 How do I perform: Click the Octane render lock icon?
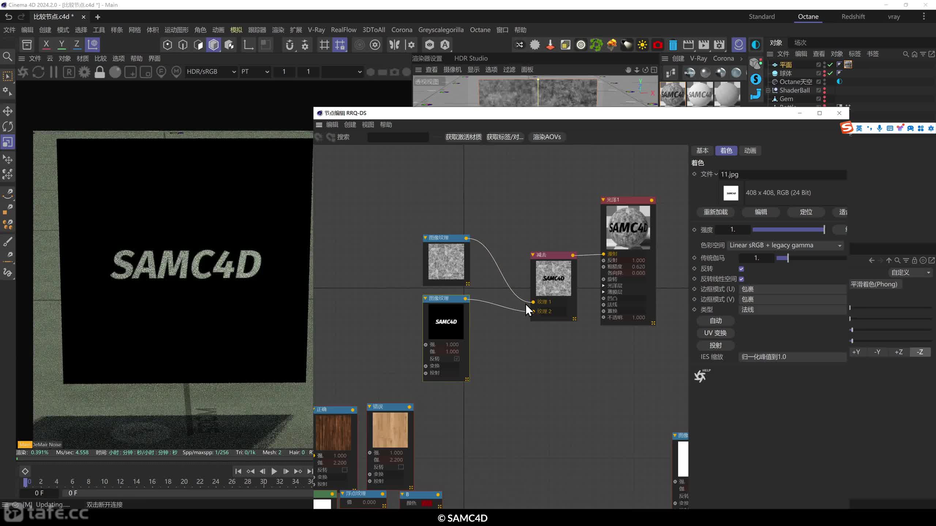[x=99, y=72]
